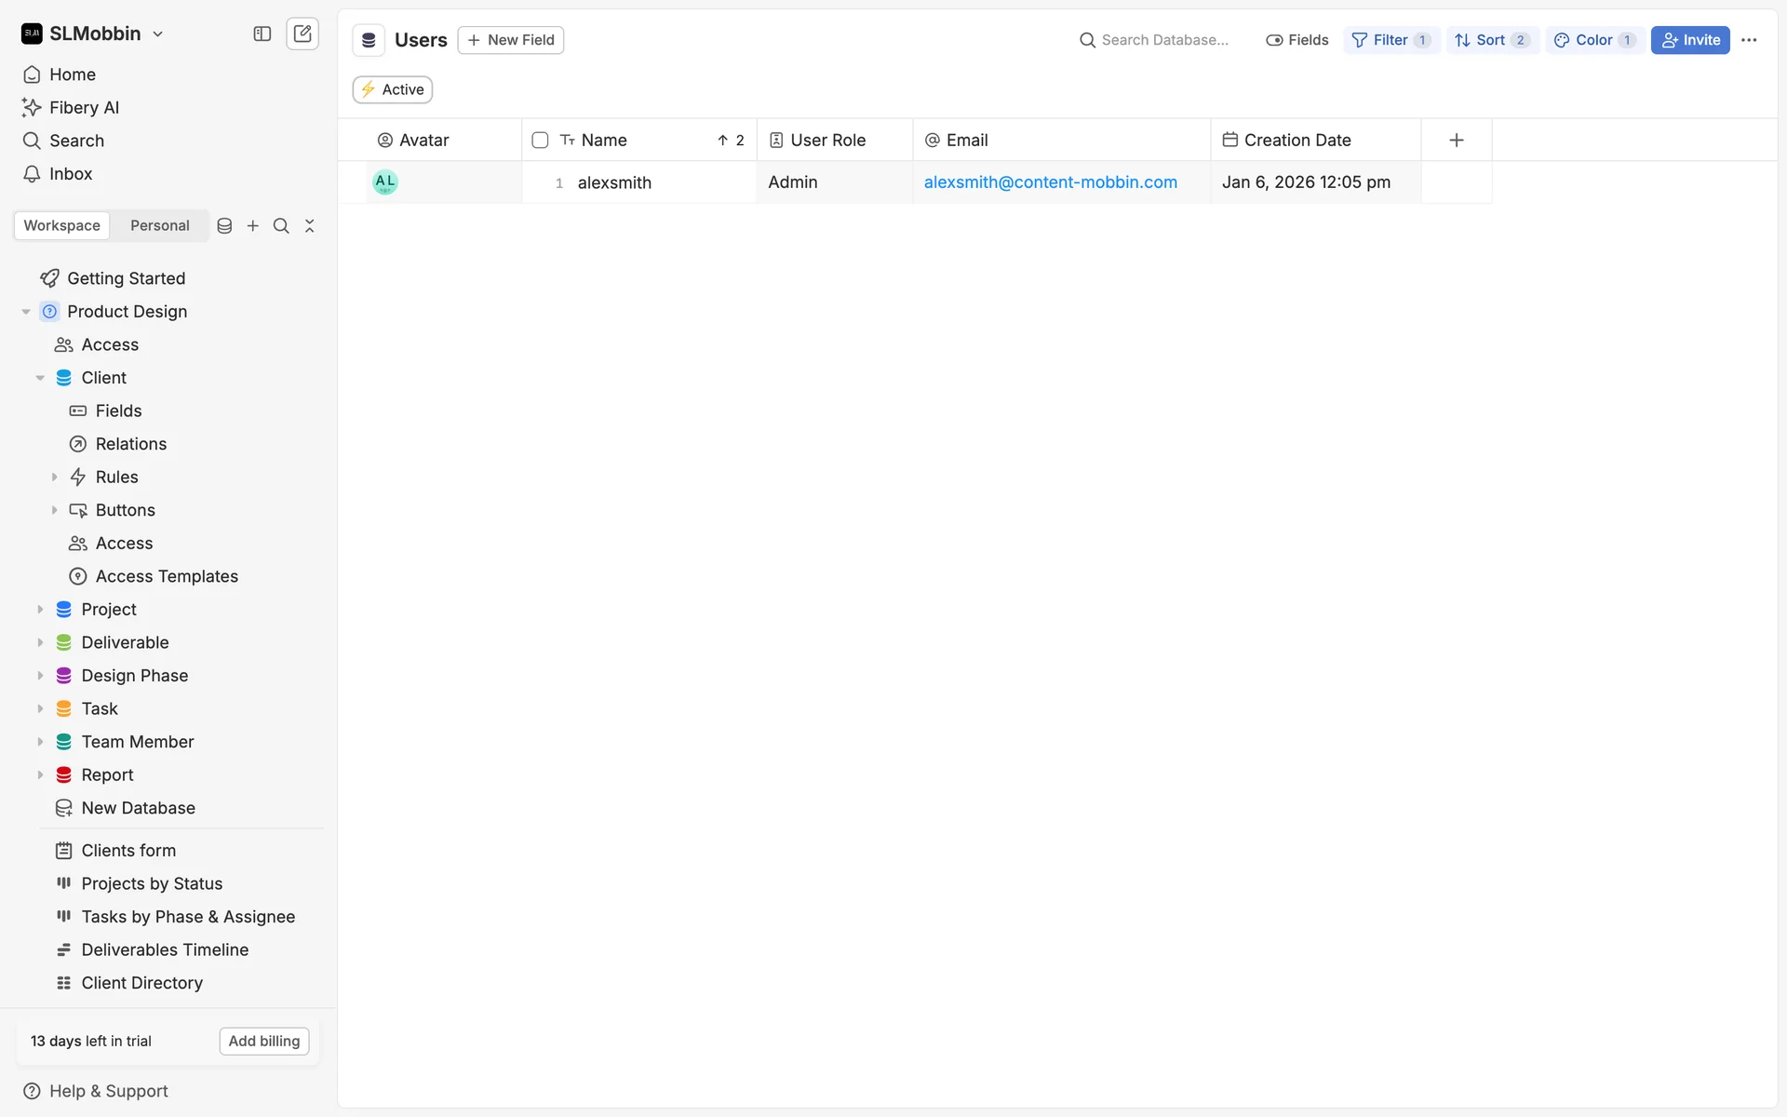Click the new document compose icon
Viewport: 1787px width, 1117px height.
click(x=302, y=34)
